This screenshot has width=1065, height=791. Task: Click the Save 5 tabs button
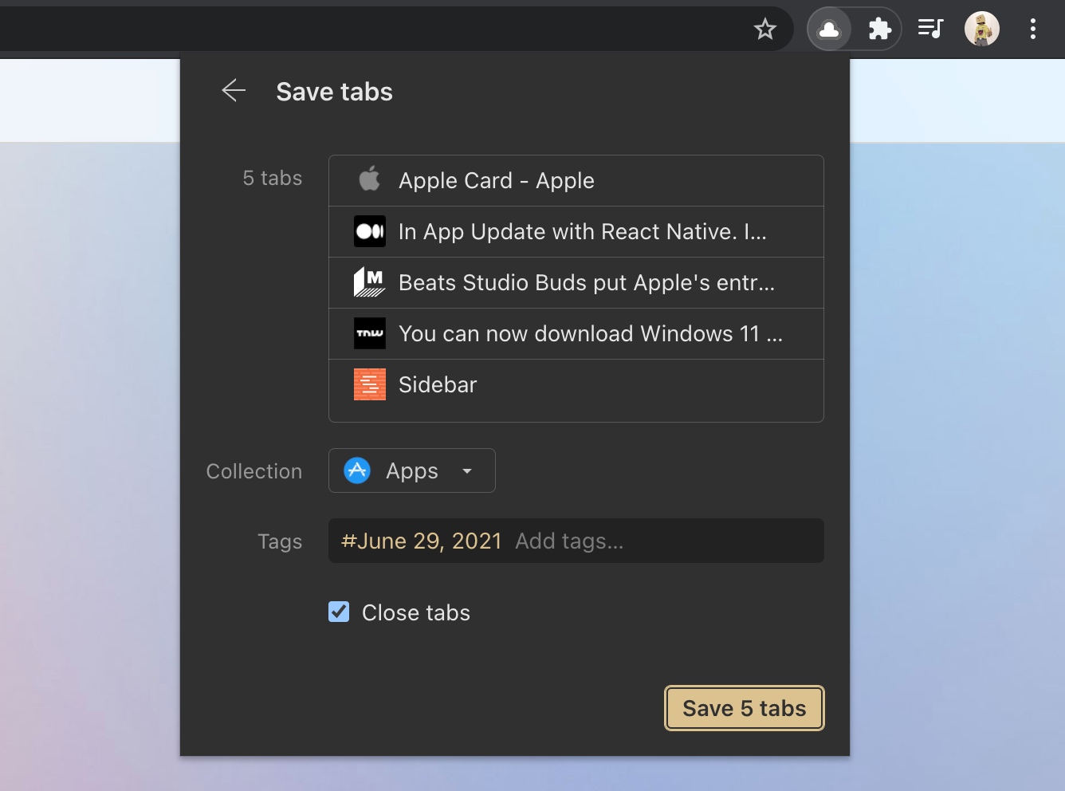(744, 708)
